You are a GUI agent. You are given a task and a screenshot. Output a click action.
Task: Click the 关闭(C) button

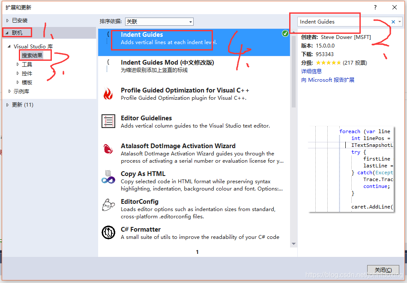(x=383, y=270)
